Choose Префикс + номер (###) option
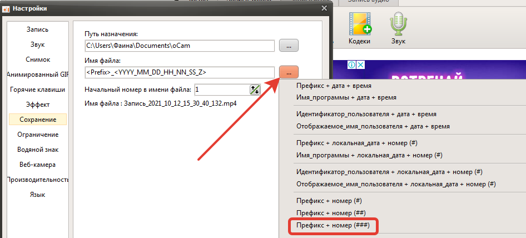The height and width of the screenshot is (238, 526). tap(333, 226)
